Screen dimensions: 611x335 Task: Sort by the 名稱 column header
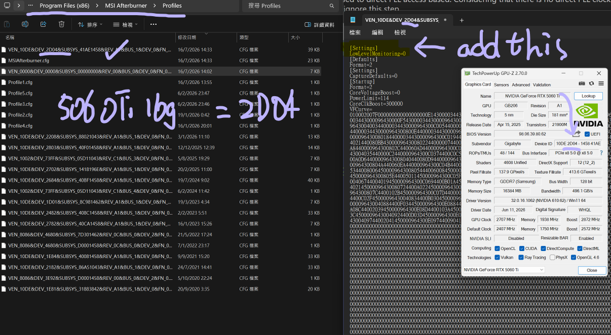pyautogui.click(x=88, y=38)
